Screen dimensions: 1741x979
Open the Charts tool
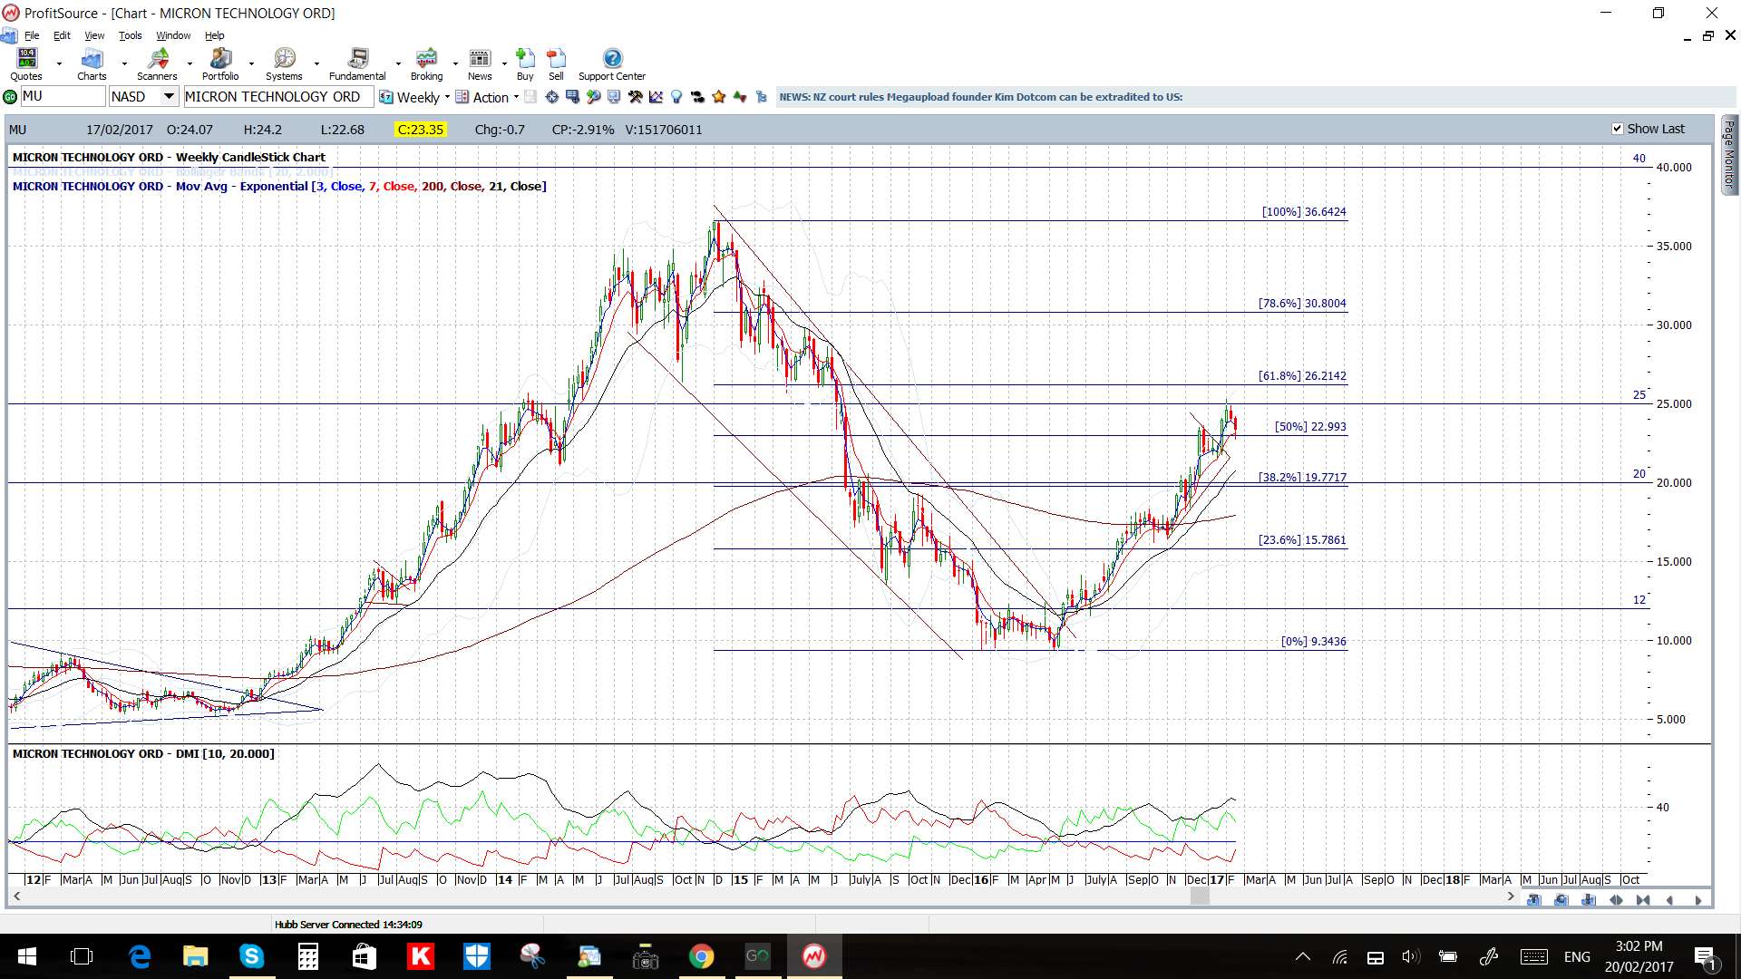91,64
